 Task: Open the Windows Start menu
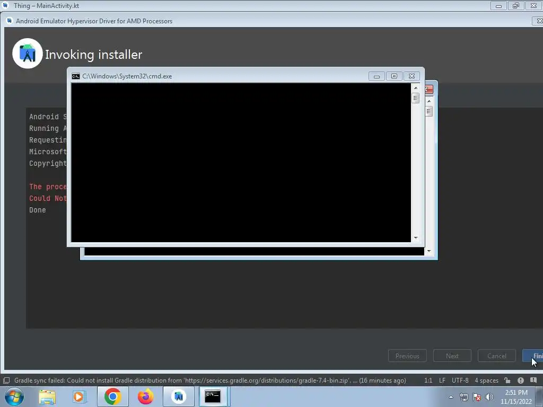[x=14, y=396]
